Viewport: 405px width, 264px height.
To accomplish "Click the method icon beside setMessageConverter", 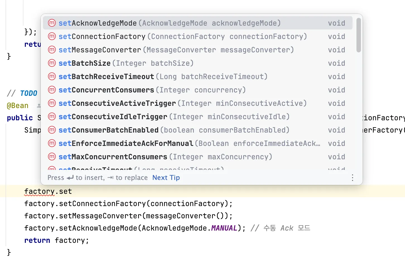I will pos(52,50).
